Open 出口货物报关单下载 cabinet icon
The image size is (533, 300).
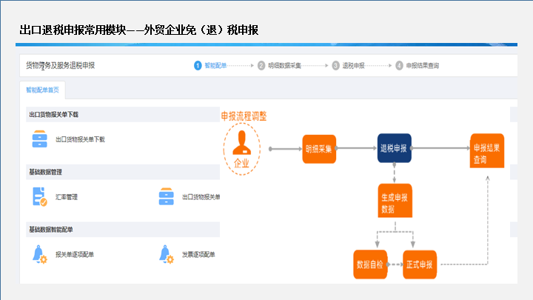[x=39, y=139]
